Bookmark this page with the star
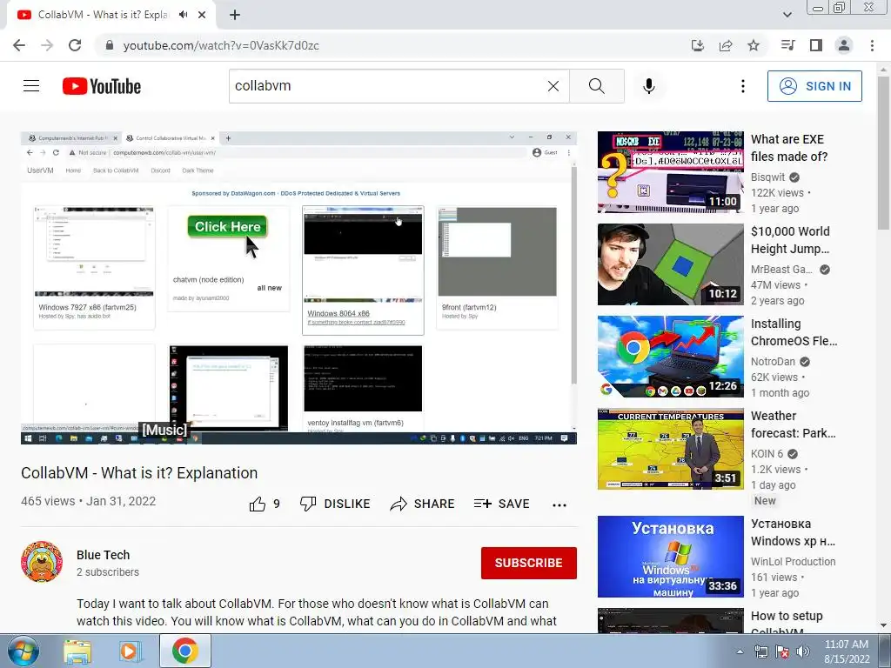891x668 pixels. (753, 45)
